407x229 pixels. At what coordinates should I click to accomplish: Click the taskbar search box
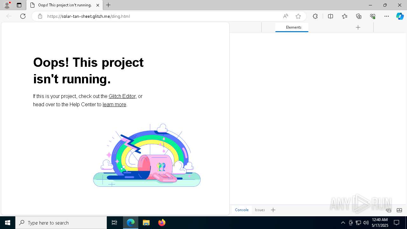(61, 223)
